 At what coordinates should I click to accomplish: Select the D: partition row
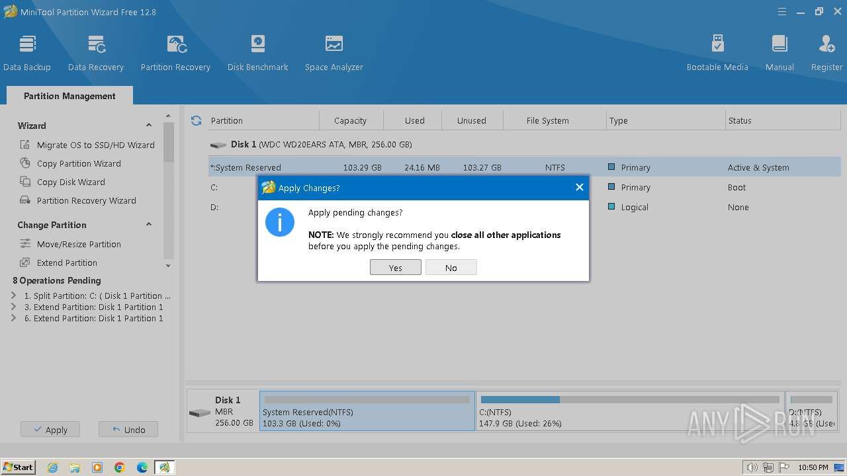pos(525,207)
